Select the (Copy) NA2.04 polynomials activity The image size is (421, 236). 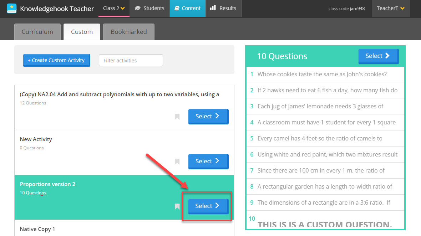[208, 116]
